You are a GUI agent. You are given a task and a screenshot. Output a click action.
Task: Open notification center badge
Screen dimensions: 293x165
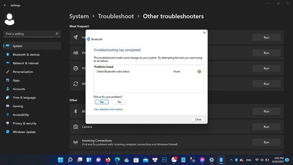pyautogui.click(x=287, y=160)
